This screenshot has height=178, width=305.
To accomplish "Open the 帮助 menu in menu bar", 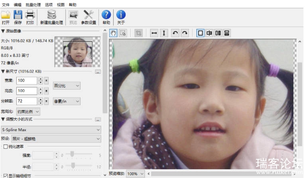I will (x=73, y=5).
